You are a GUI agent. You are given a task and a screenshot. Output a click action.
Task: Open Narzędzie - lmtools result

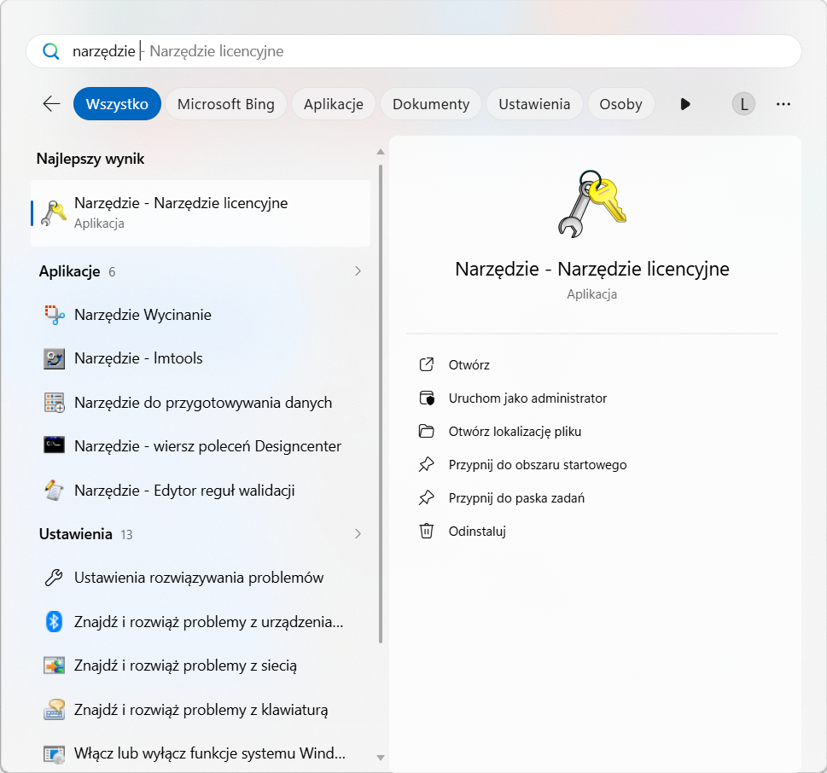pos(201,358)
